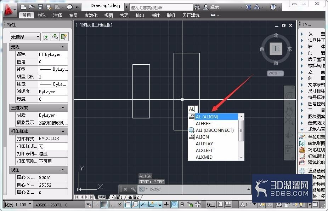Switch to the 布局1 layout tab

[117, 197]
